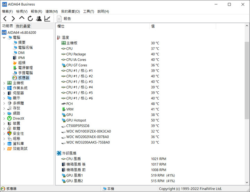The height and width of the screenshot is (192, 250).
Task: Expand the 存放 tree node
Action: click(4, 108)
